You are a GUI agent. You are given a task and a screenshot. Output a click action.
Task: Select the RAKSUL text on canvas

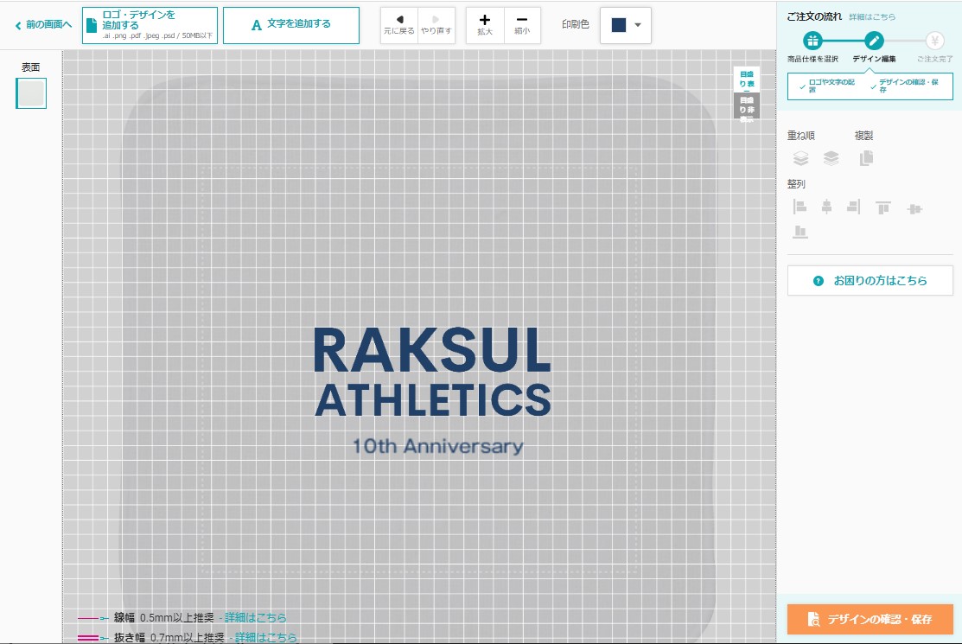432,350
